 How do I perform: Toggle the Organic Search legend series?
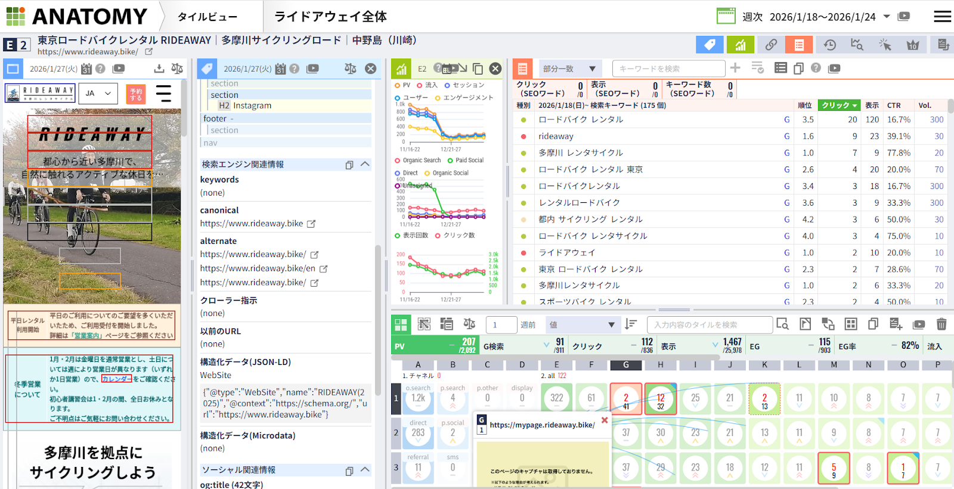tap(418, 160)
